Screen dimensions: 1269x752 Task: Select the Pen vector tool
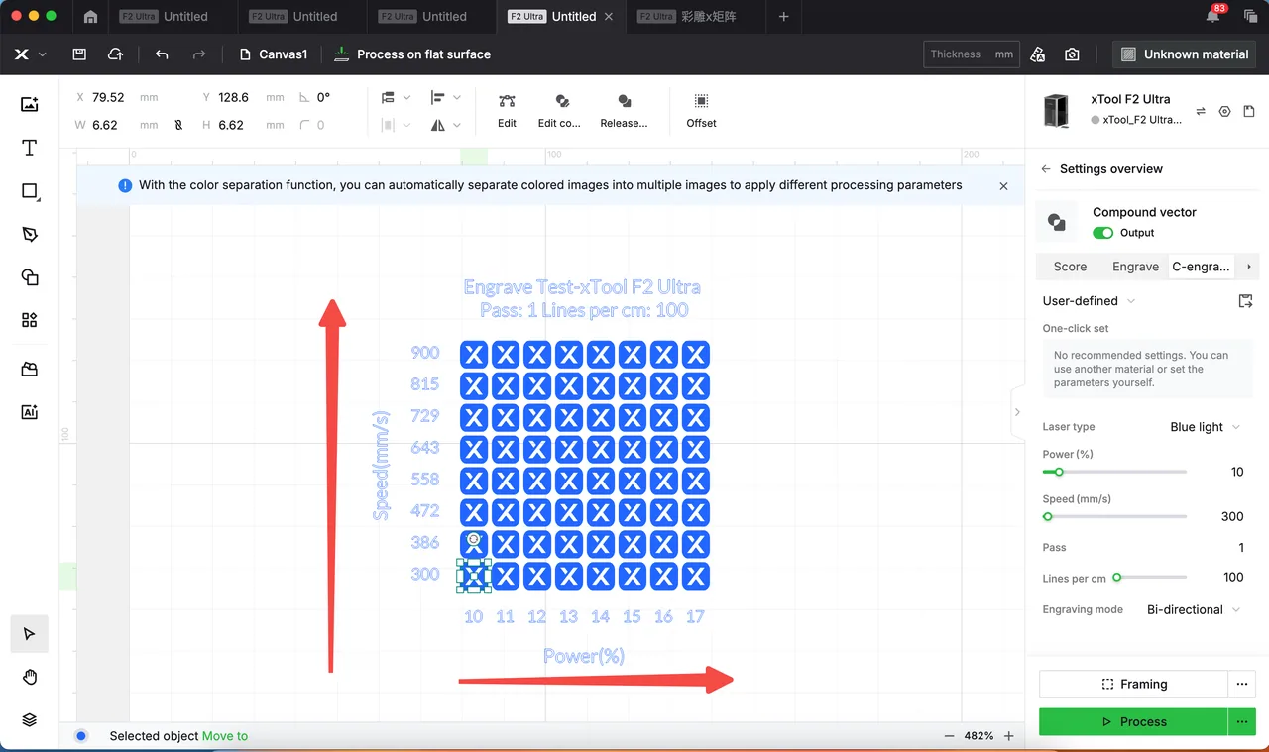30,234
